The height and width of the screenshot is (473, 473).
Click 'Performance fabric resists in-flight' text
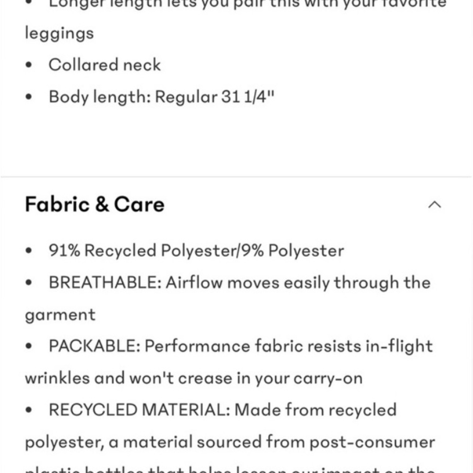click(289, 346)
